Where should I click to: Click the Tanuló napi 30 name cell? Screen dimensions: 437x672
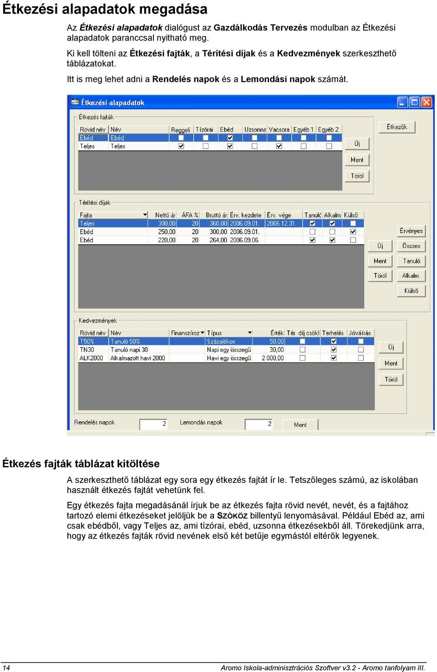[139, 349]
